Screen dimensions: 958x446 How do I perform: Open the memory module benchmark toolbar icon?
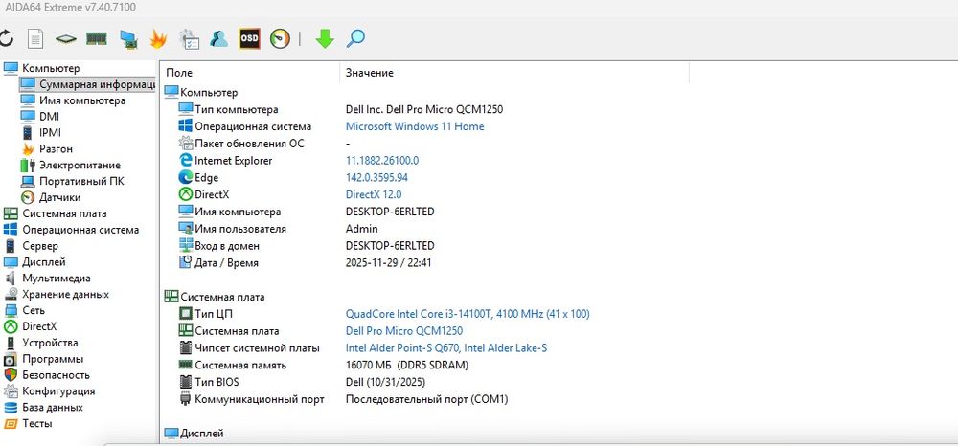[x=97, y=38]
